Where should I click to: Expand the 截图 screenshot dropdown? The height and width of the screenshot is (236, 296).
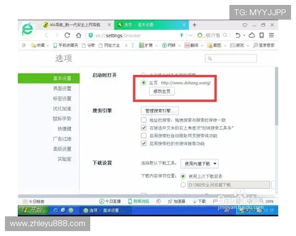(225, 46)
